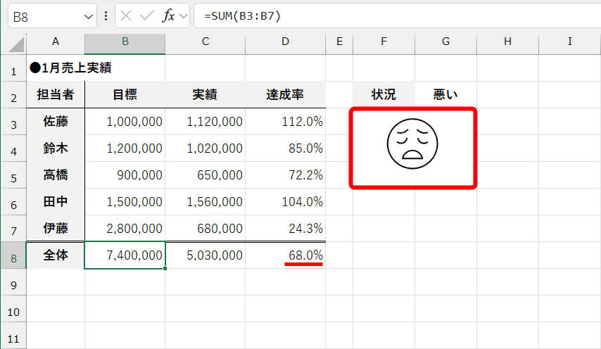601x349 pixels.
Task: Select the name cell 鈴木
Action: pos(56,148)
